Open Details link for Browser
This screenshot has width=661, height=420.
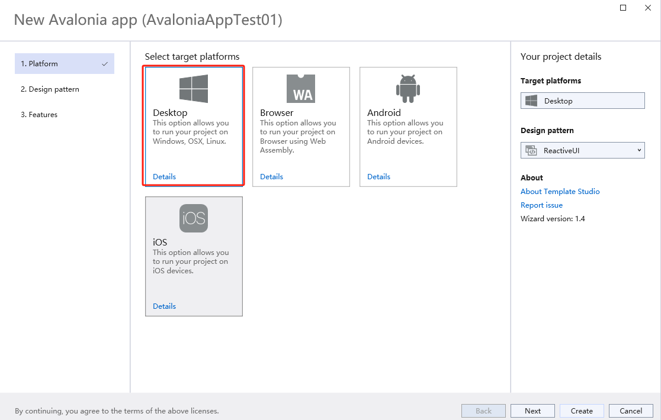coord(271,177)
